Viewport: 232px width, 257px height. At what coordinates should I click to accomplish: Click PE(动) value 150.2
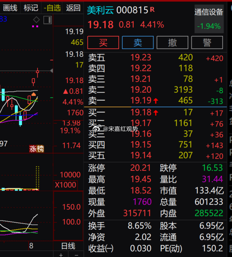(x=213, y=249)
